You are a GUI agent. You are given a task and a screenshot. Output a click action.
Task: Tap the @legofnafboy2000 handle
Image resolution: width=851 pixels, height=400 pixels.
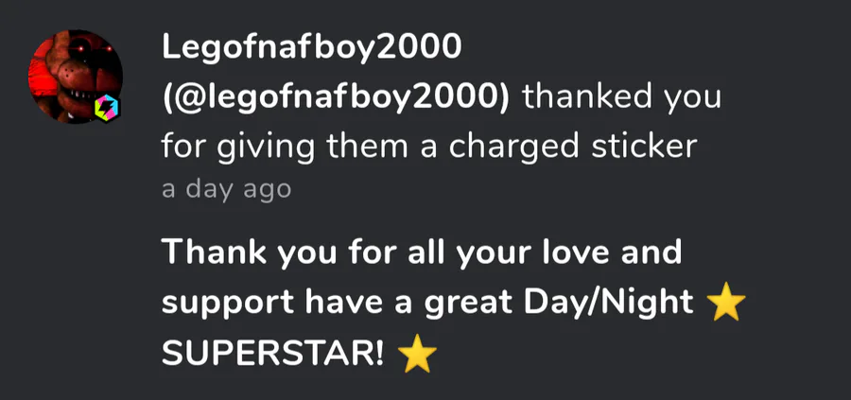point(336,97)
